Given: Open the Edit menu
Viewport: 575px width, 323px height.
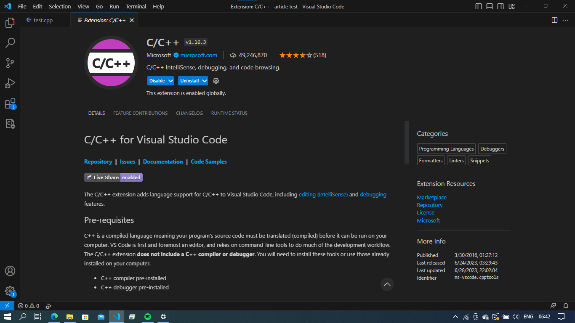Looking at the screenshot, I should coord(37,6).
